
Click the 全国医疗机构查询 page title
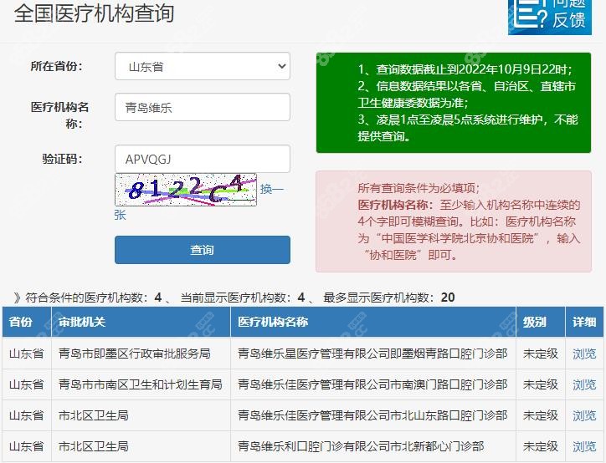94,13
